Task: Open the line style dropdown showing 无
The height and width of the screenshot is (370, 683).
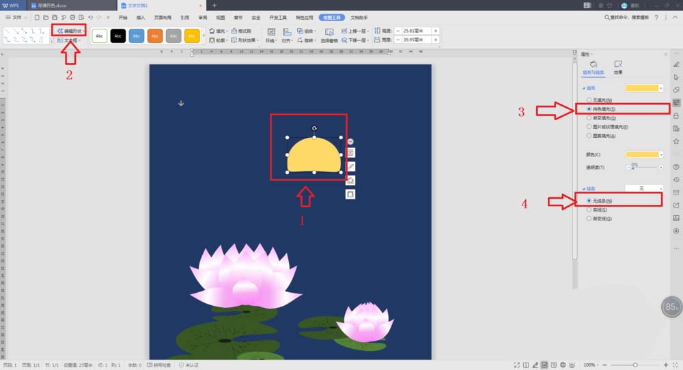Action: click(644, 188)
